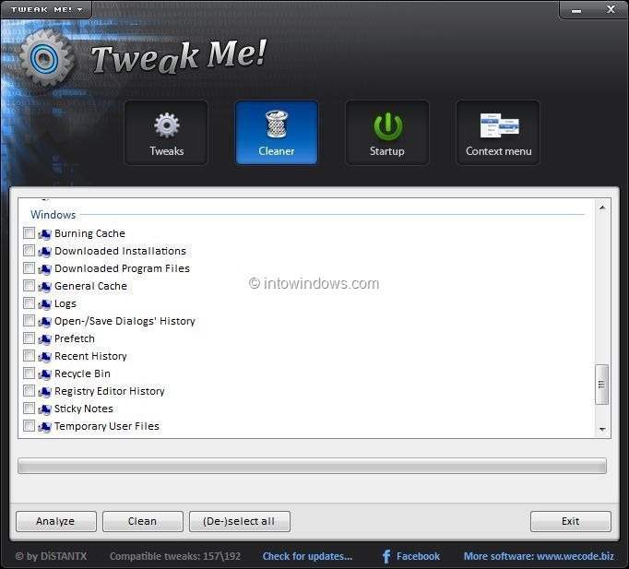
Task: Switch to the Cleaner section
Action: [x=277, y=133]
